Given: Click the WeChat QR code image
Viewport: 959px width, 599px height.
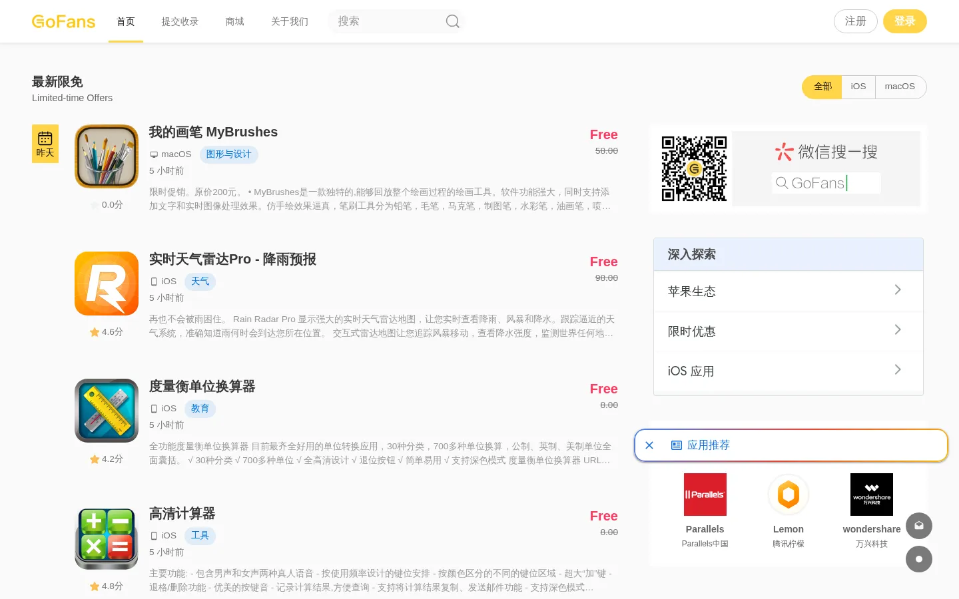Looking at the screenshot, I should tap(694, 168).
